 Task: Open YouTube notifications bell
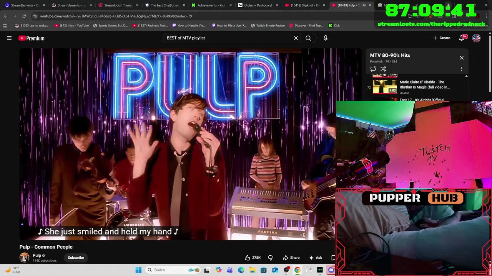[x=462, y=38]
